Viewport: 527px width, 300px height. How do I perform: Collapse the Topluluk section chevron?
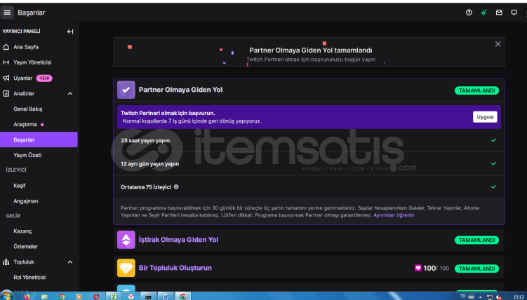click(x=70, y=261)
